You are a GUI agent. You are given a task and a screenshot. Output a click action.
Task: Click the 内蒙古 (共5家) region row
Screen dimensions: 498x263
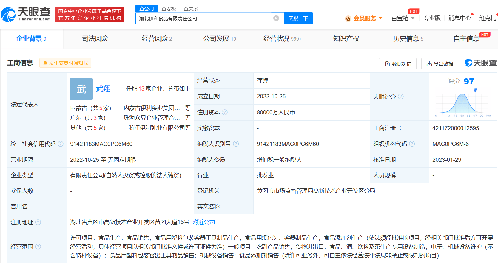91,108
